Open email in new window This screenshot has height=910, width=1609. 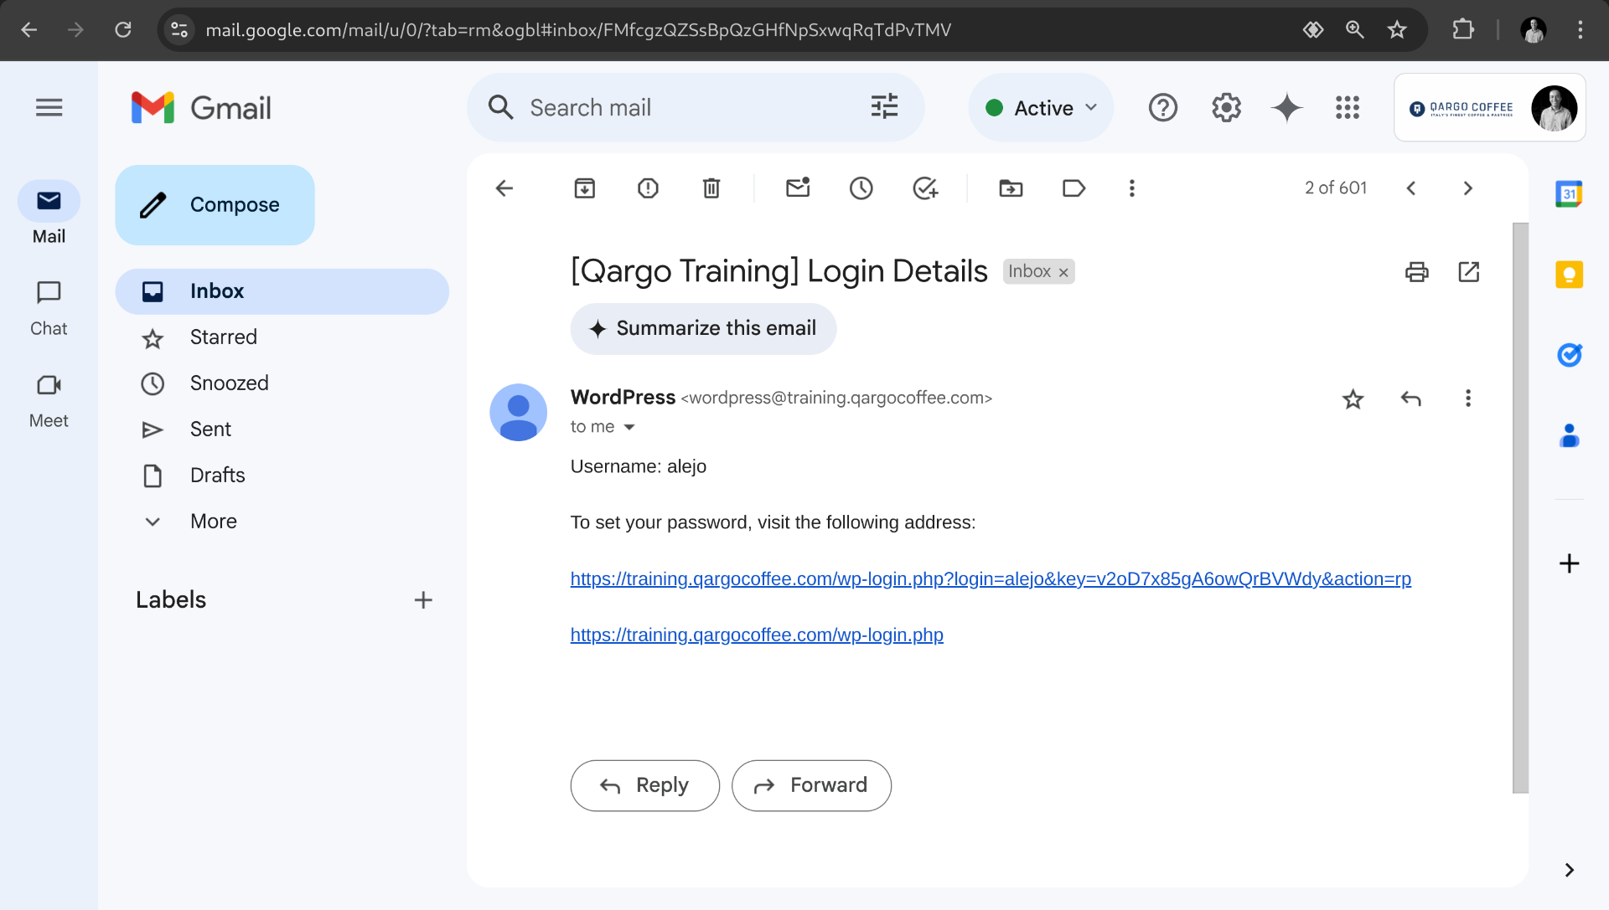coord(1469,272)
